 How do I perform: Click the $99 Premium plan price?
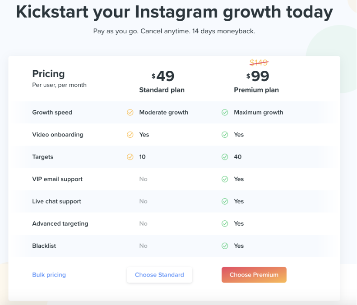(258, 76)
